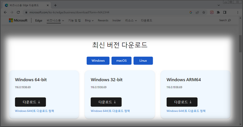Download the Windows 32-bit installer
The height and width of the screenshot is (127, 243).
pyautogui.click(x=106, y=102)
